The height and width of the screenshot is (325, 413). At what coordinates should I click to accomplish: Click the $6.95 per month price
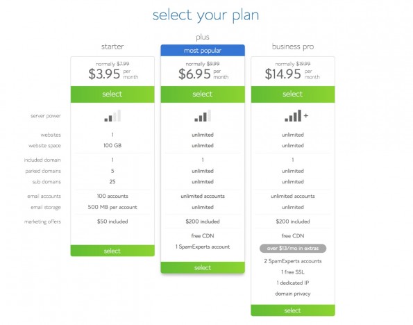203,74
